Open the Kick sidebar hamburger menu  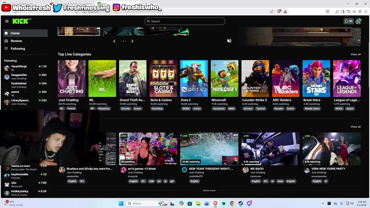[7, 21]
